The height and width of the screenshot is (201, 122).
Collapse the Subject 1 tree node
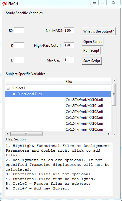[x=8, y=88]
